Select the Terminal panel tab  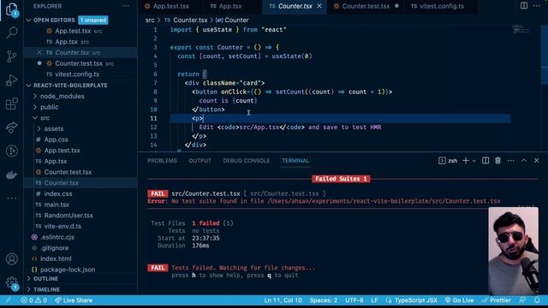(295, 161)
